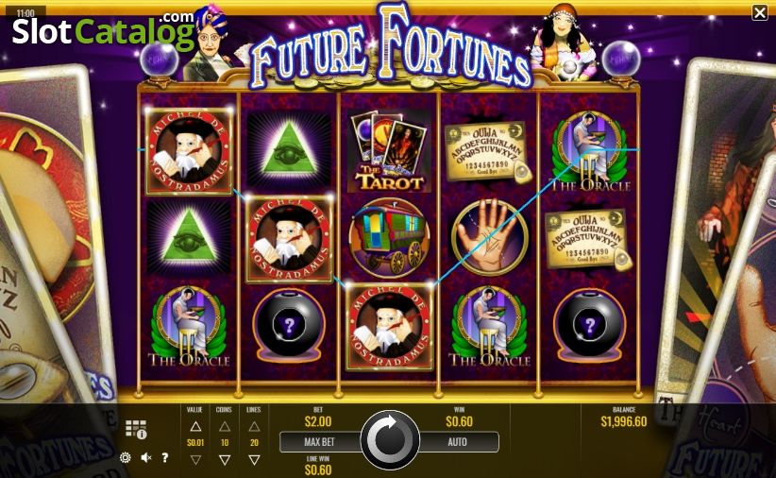This screenshot has width=776, height=478.
Task: Click the bottom-right magic 8-ball symbol
Action: (589, 326)
